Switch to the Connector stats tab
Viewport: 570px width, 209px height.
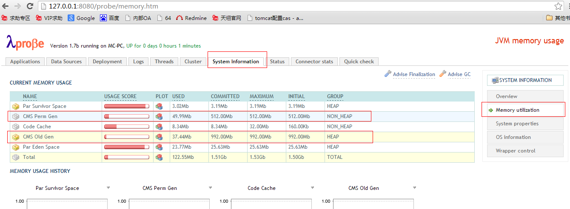314,62
